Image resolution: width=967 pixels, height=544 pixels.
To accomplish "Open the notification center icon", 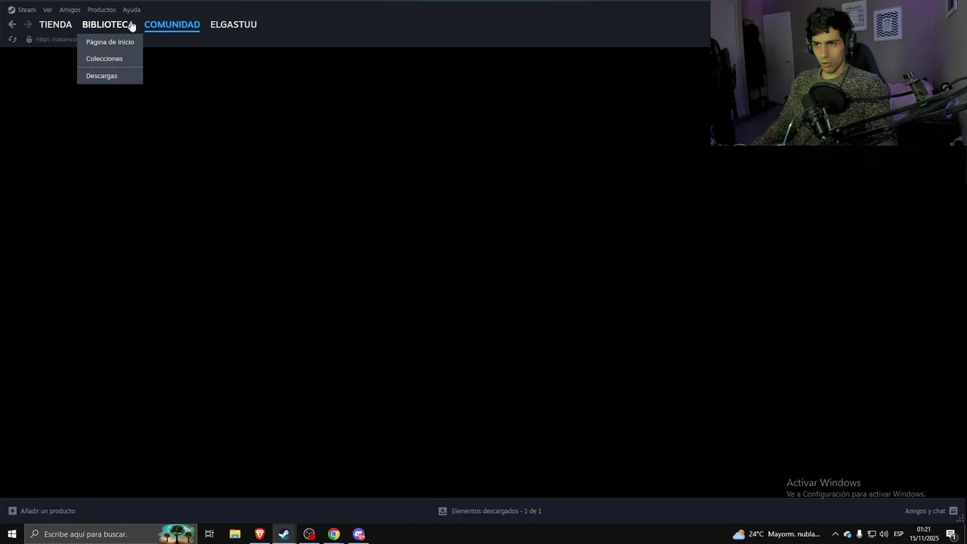I will coord(951,534).
